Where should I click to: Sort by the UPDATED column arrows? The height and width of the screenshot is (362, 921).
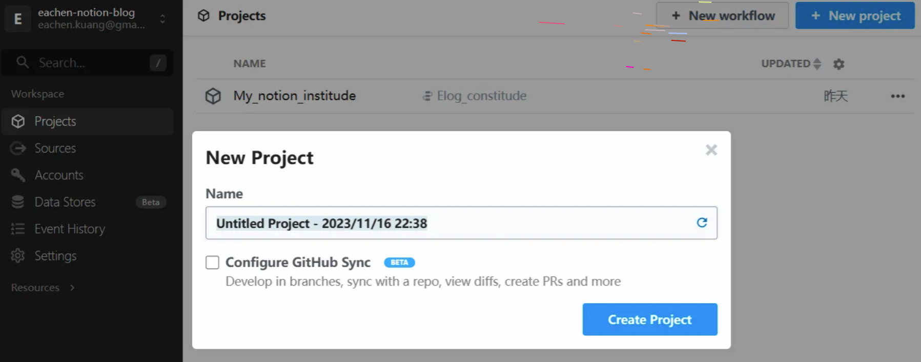point(817,63)
